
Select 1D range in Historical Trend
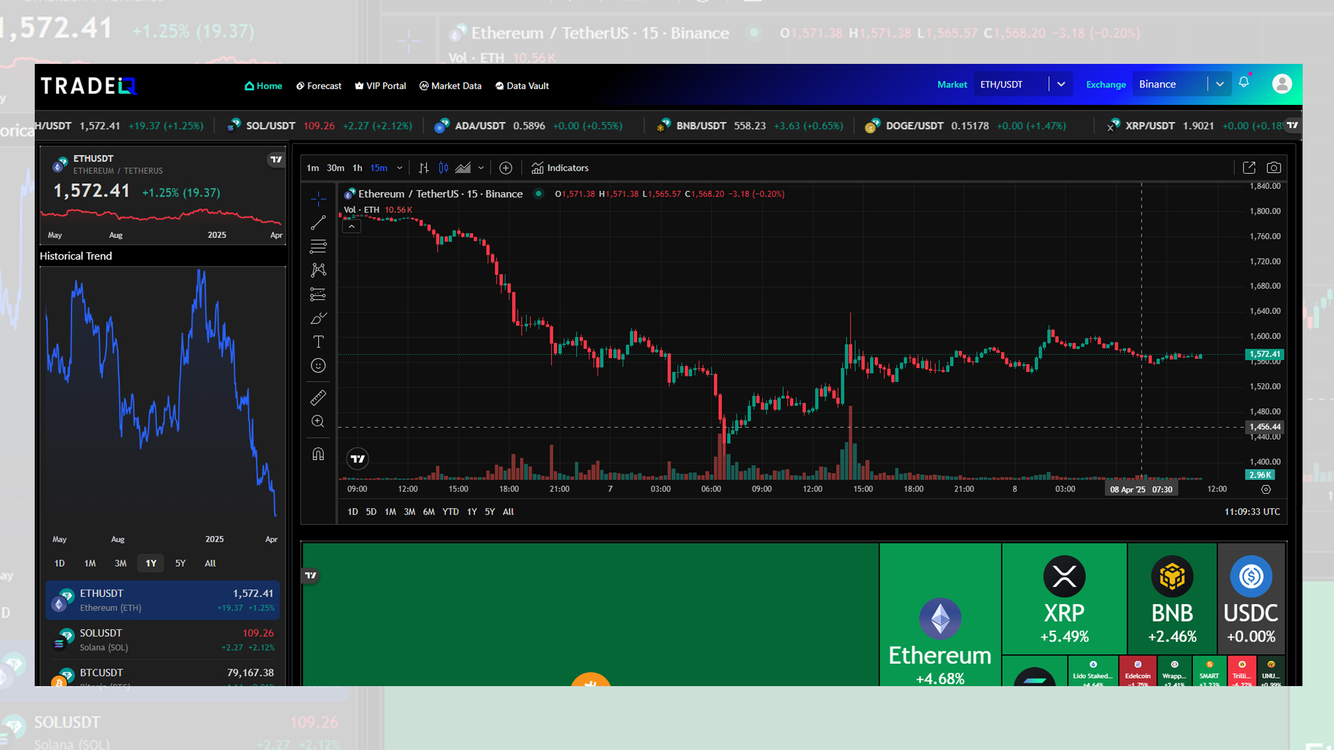point(60,563)
